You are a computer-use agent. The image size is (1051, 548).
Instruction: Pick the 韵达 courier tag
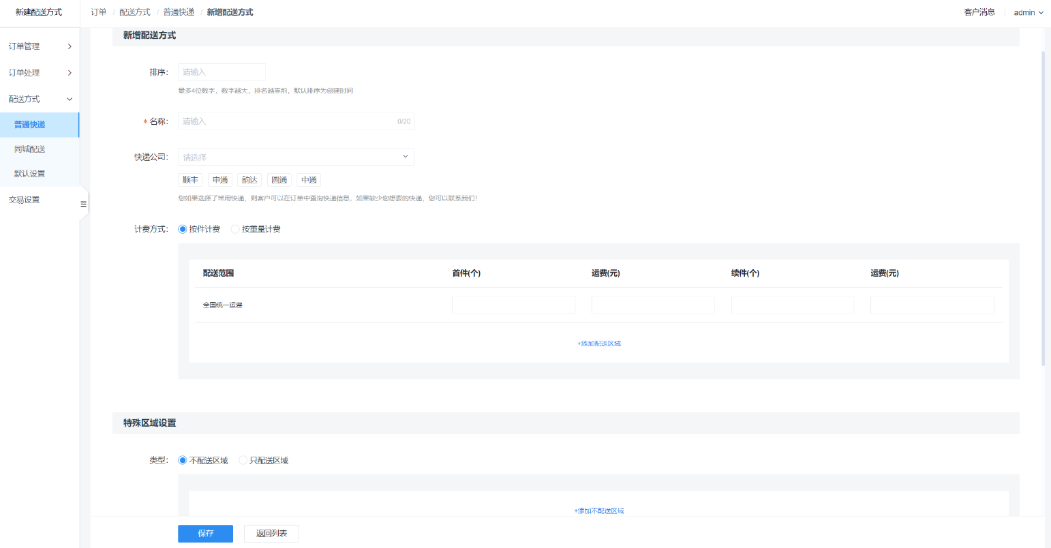[x=249, y=180]
